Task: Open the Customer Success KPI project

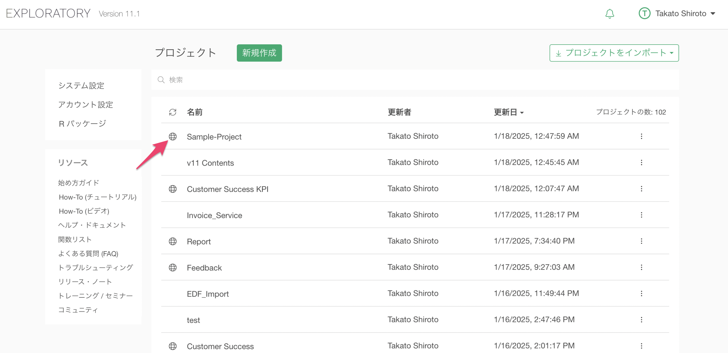Action: point(228,189)
